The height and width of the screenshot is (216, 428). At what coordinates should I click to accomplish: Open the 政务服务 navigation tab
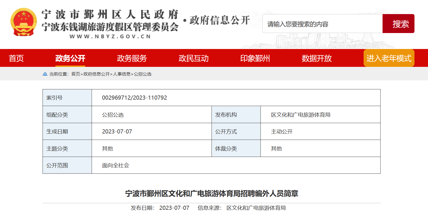click(132, 58)
